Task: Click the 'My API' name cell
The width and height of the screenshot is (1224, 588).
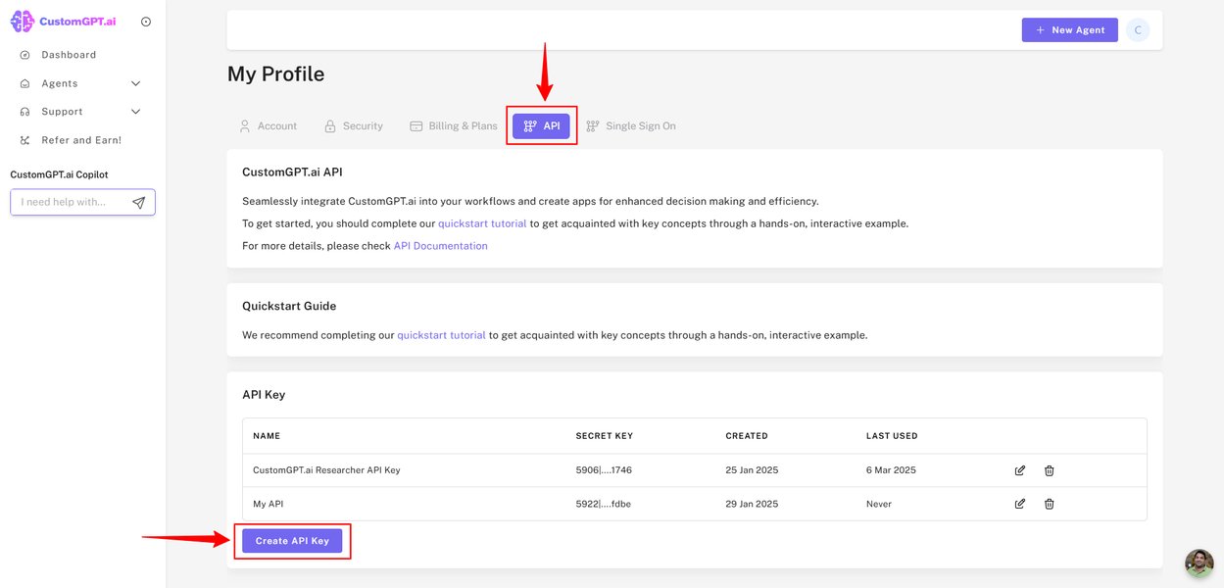Action: 268,504
